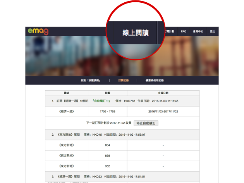Image resolution: width=244 pixels, height=183 pixels.
Task: Click the 雜誌 column header
Action: point(67,93)
